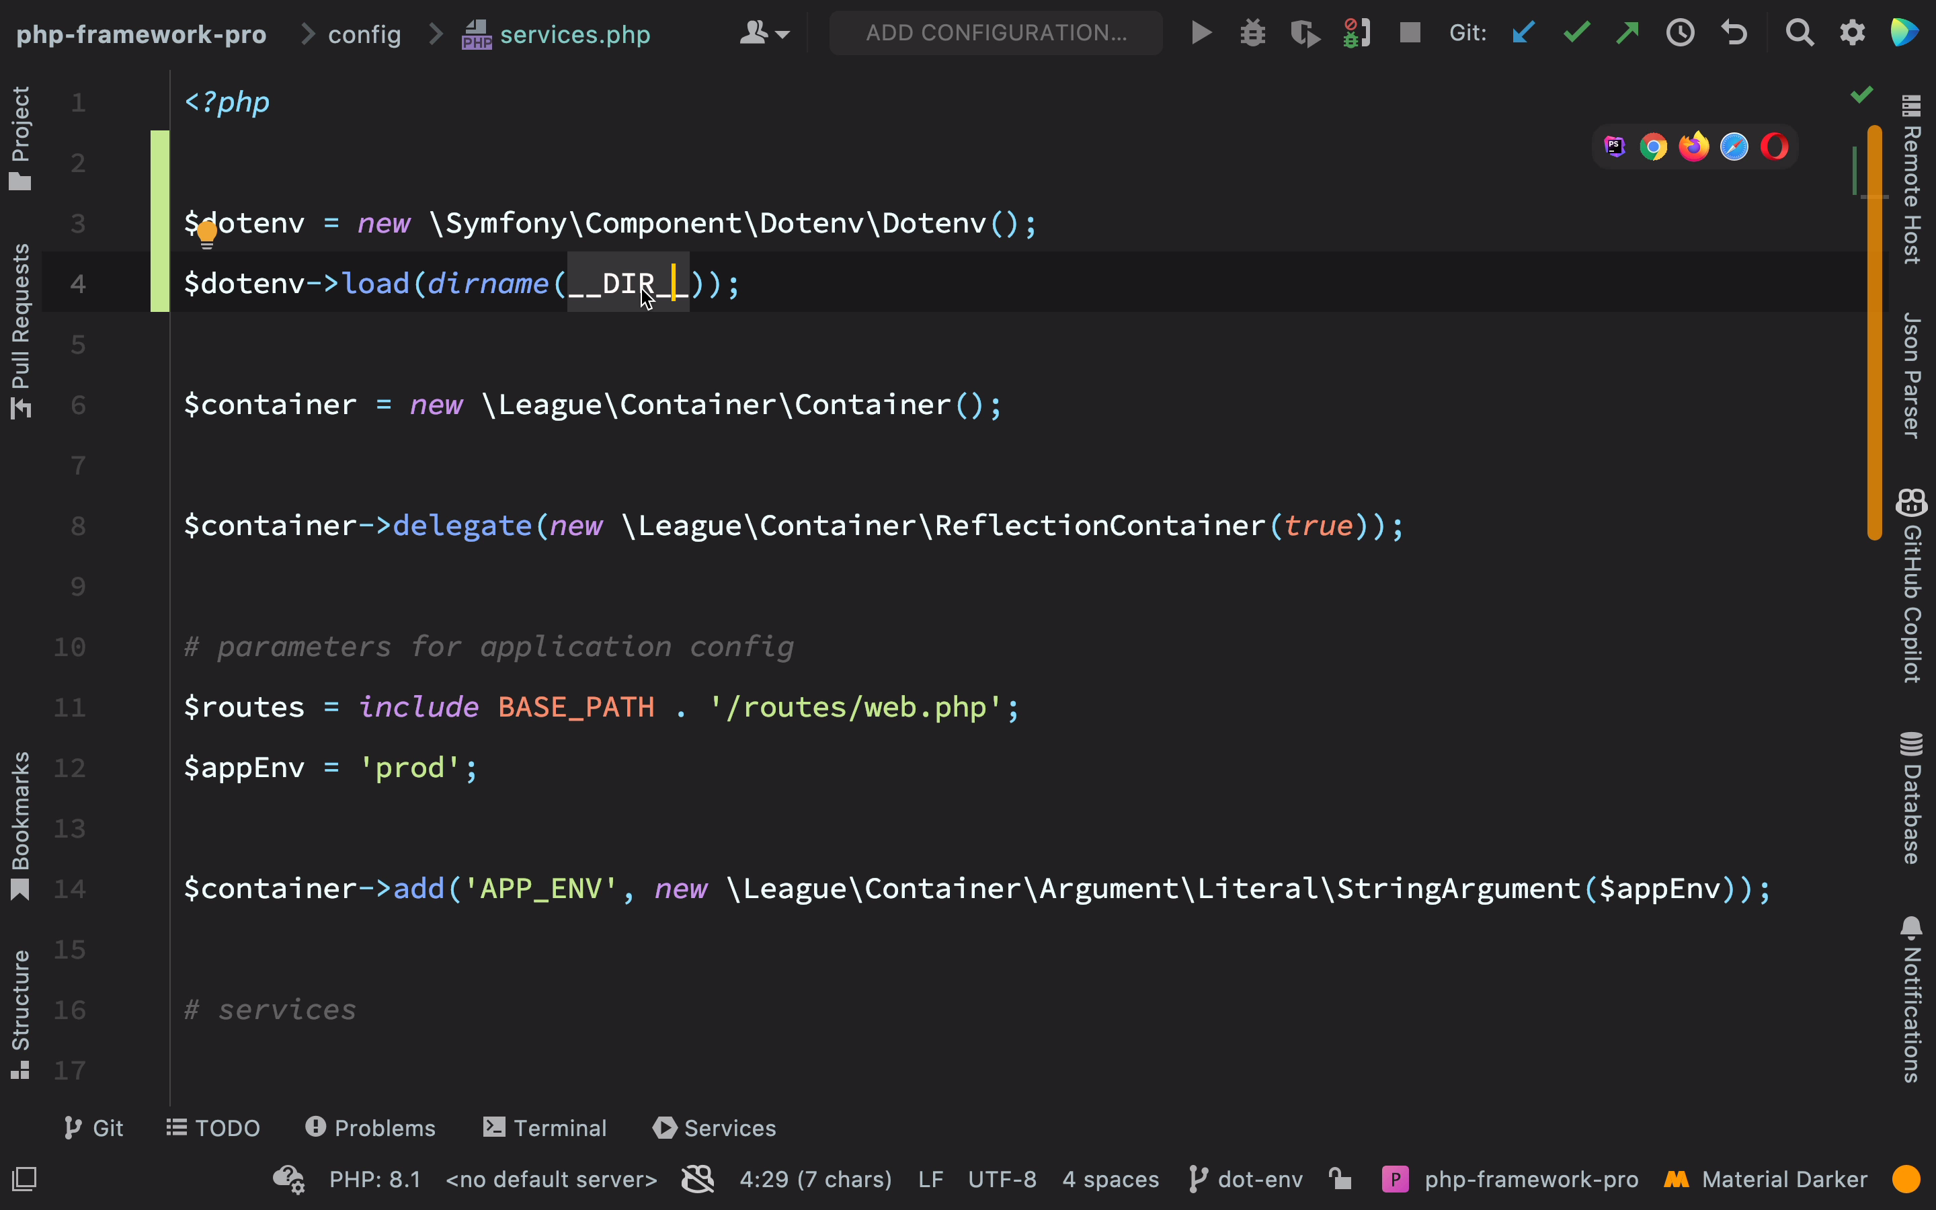
Task: Rollback changes with undo arrow
Action: click(x=1734, y=33)
